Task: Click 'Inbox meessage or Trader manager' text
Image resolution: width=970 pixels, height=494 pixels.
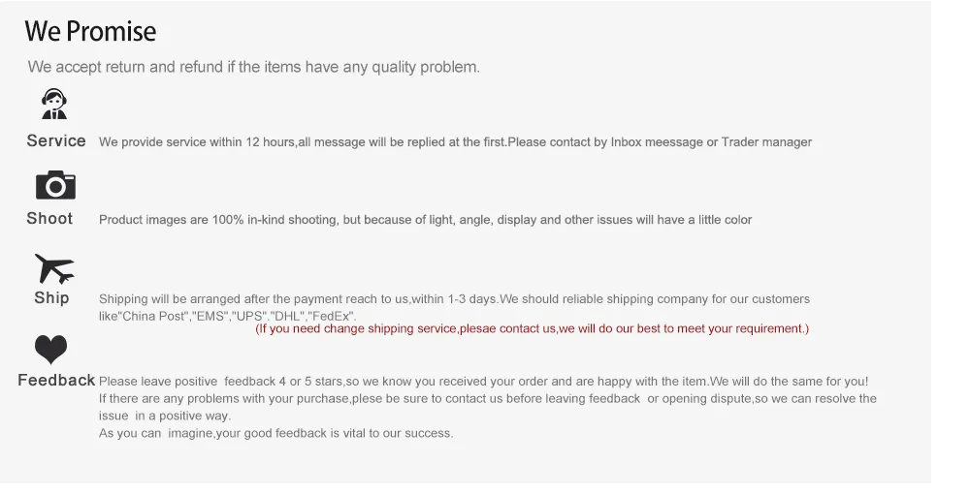Action: [711, 142]
